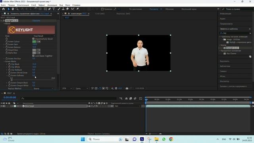This screenshot has width=254, height=143.
Task: Click the Reset link for Keylight
Action: click(36, 21)
